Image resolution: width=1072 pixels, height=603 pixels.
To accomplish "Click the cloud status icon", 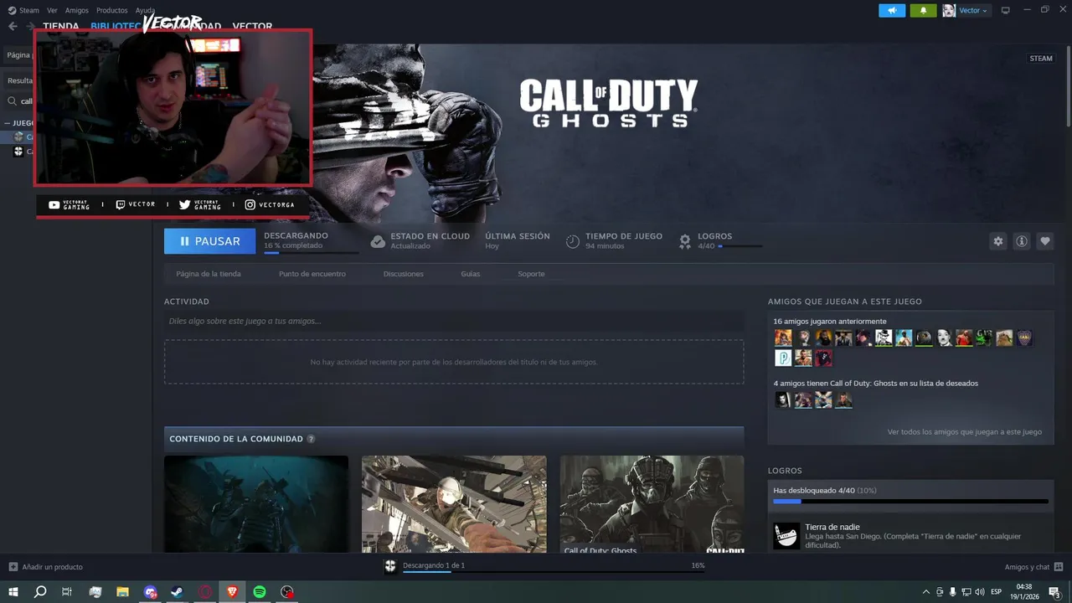I will click(378, 241).
